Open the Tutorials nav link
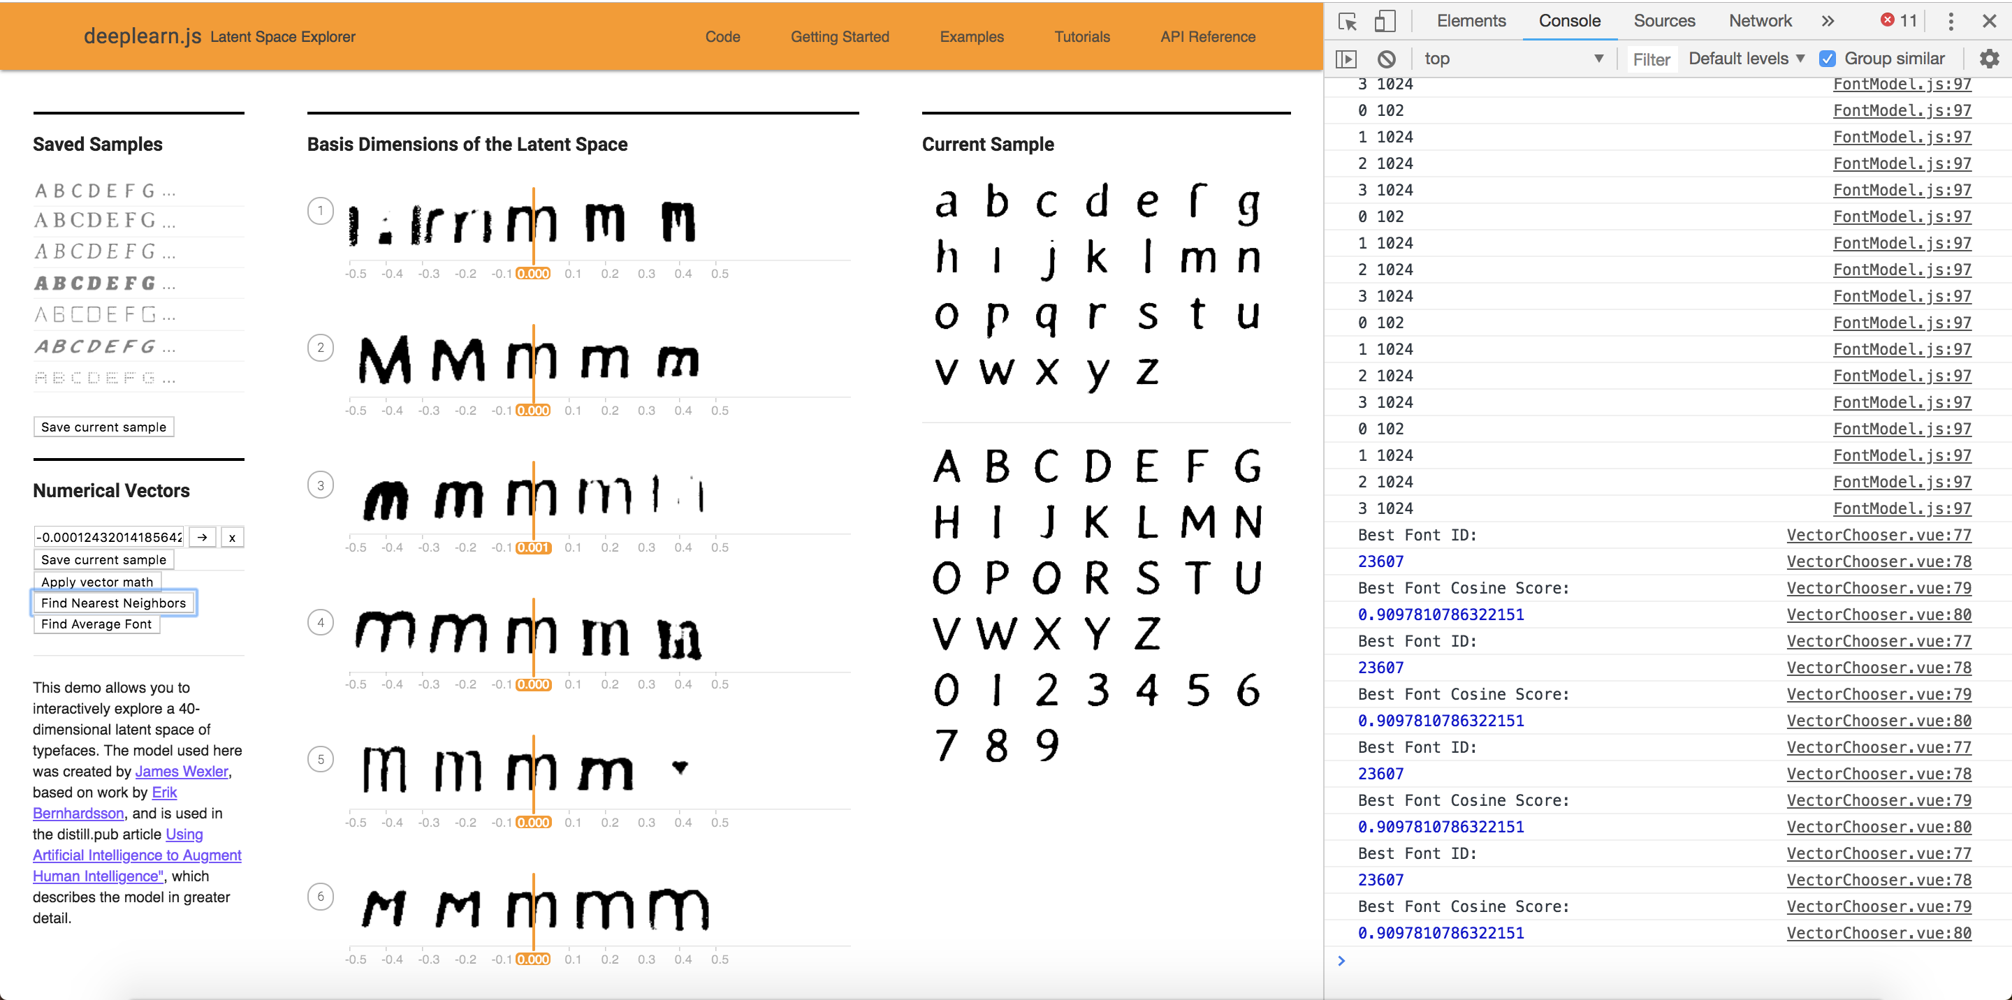 (x=1081, y=37)
